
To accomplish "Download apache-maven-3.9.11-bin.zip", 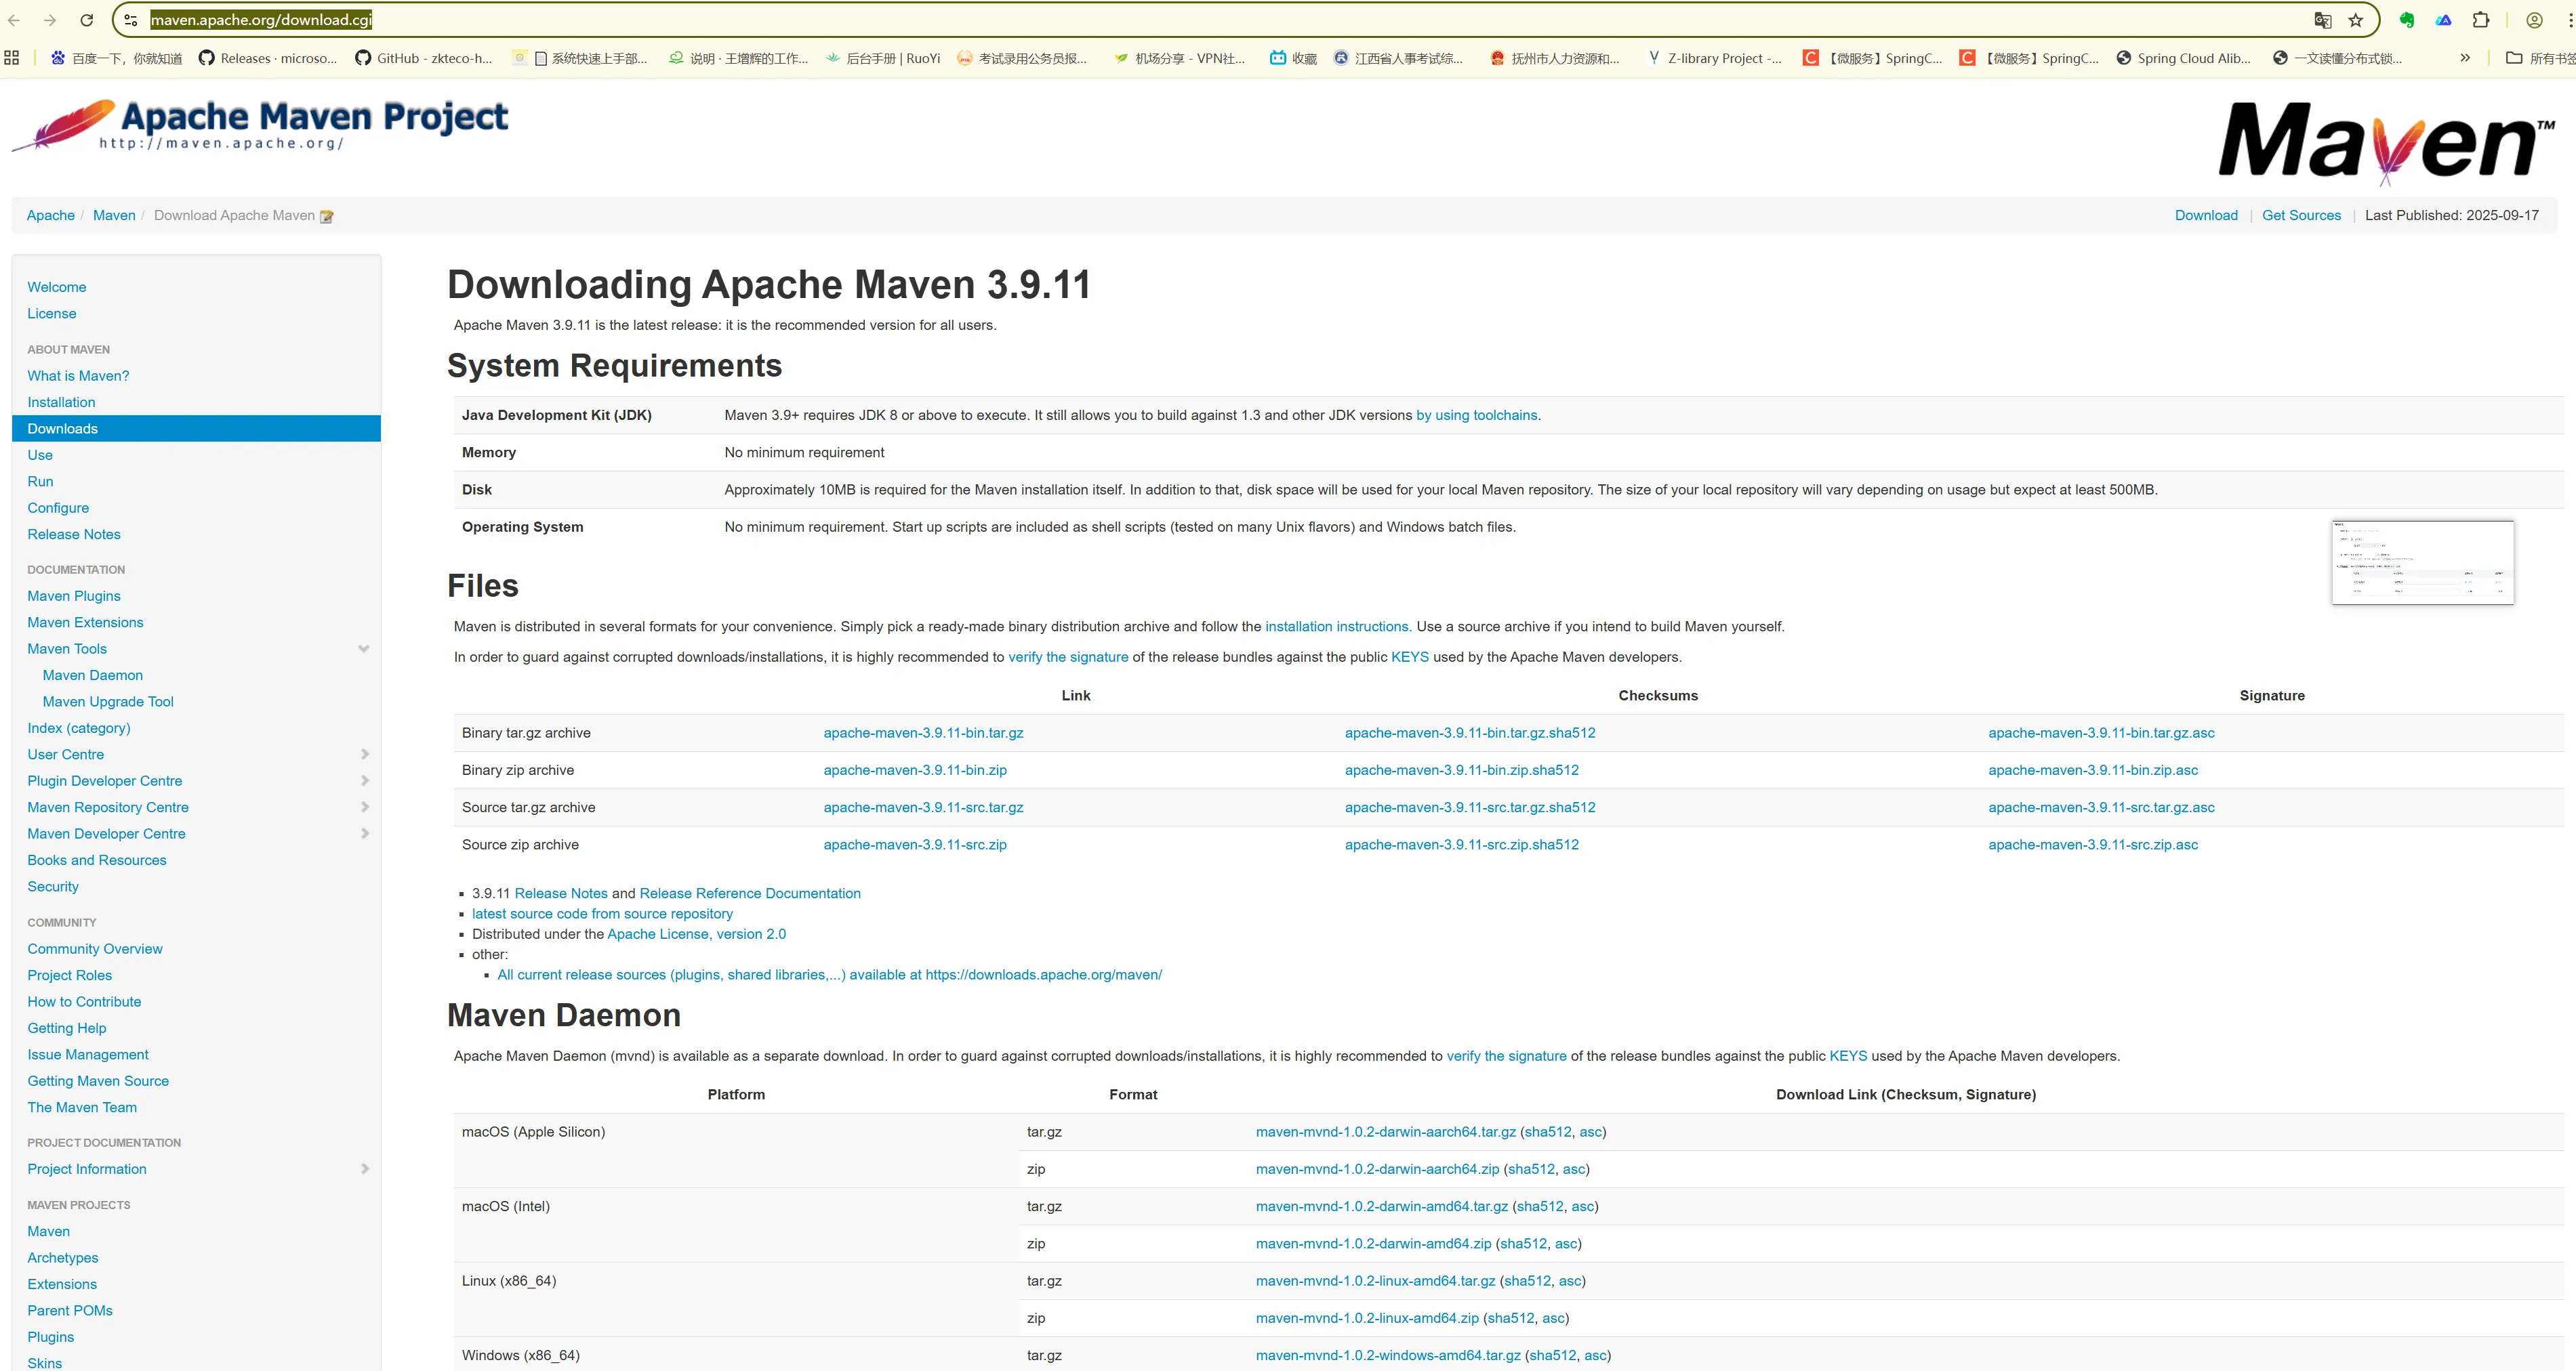I will 915,770.
